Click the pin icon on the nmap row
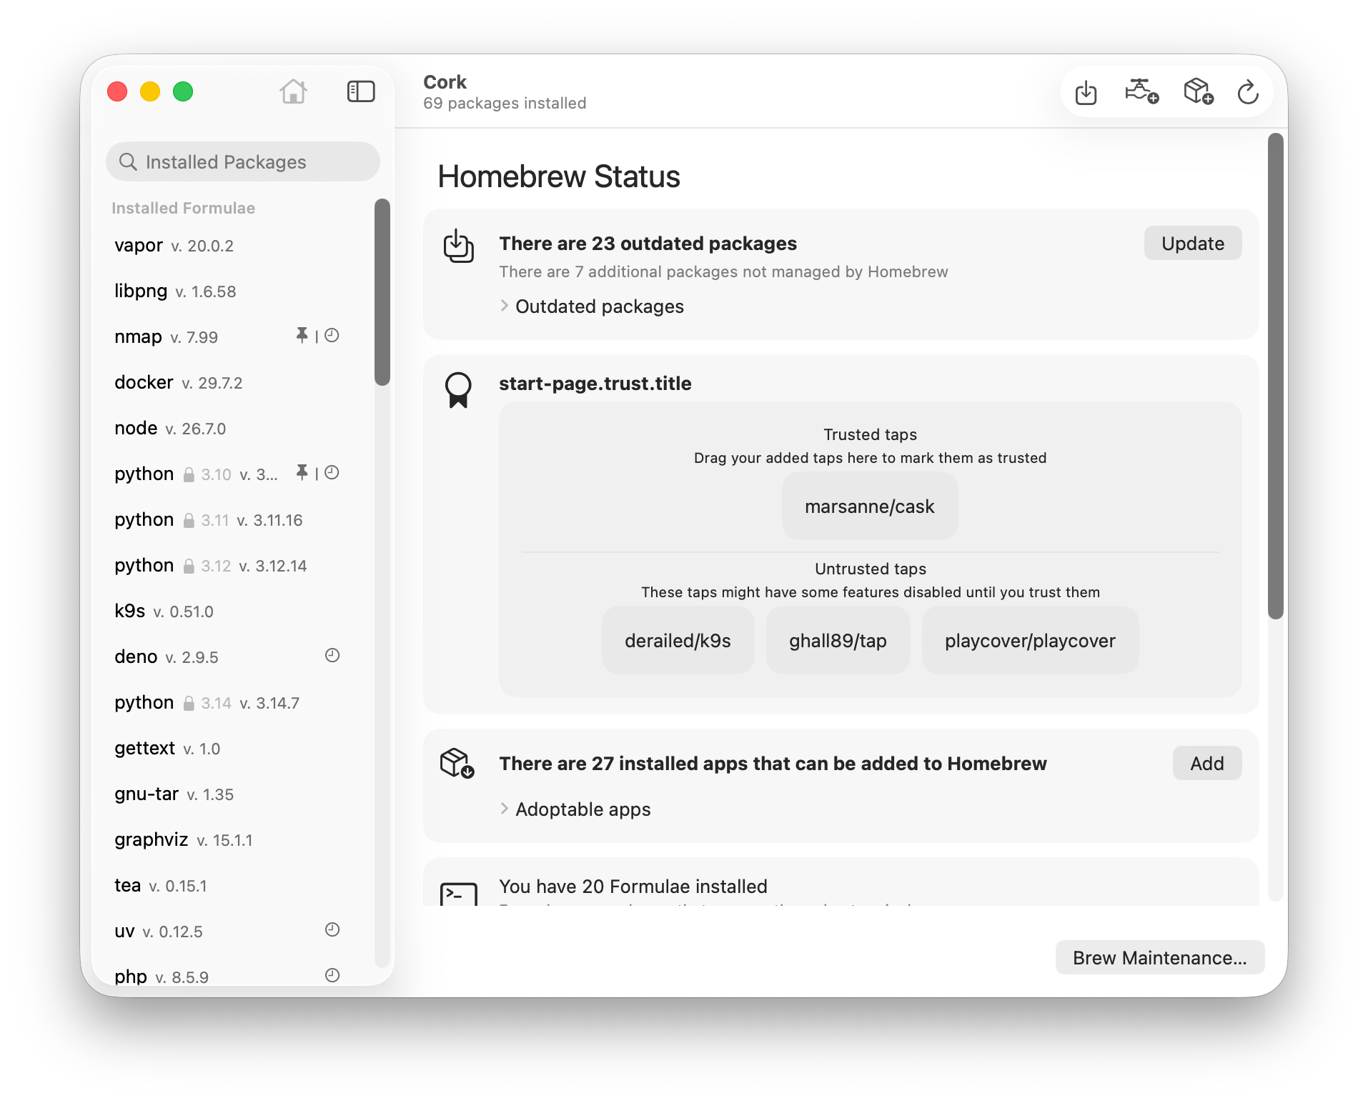The image size is (1368, 1103). [302, 335]
